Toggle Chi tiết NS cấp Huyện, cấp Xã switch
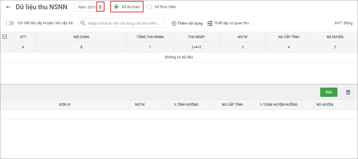Viewport: 358px width, 159px height. 10,23
